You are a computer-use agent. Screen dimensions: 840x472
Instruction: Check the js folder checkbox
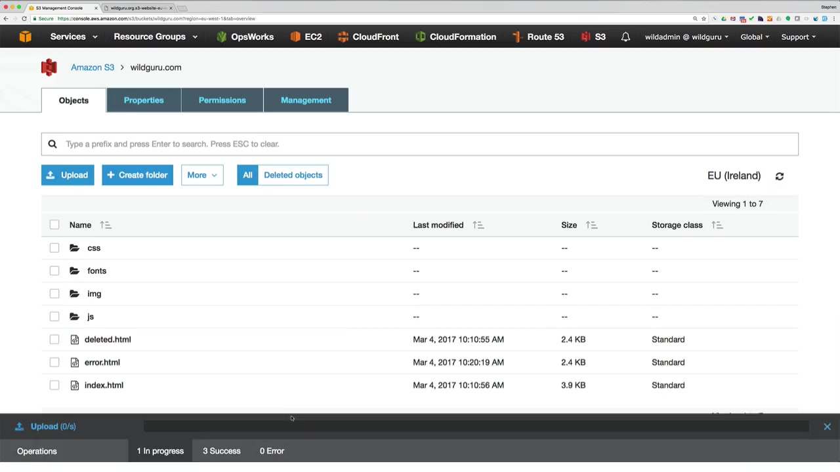pos(54,317)
